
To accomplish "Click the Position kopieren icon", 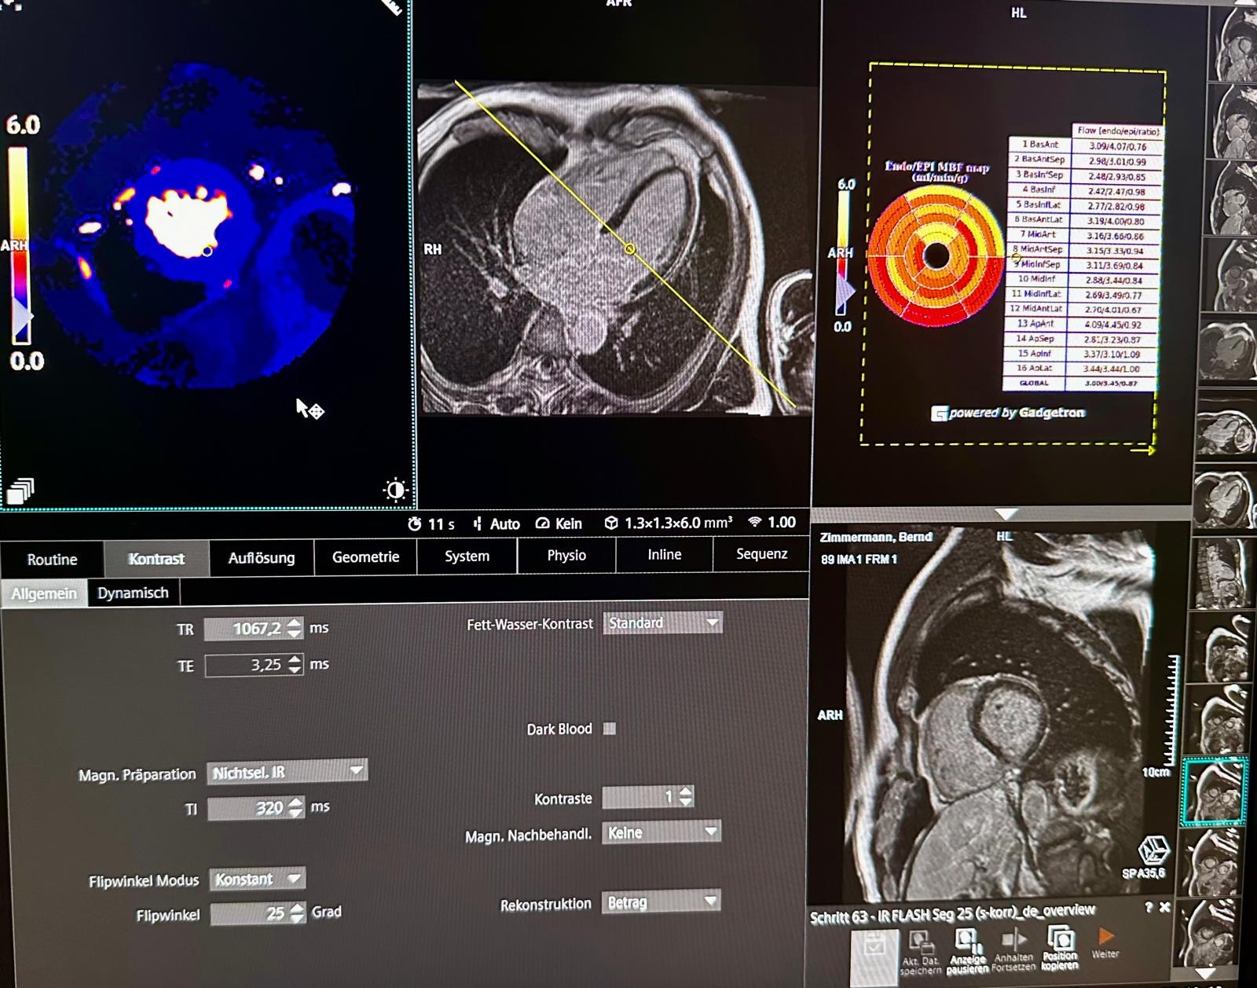I will (x=1060, y=940).
